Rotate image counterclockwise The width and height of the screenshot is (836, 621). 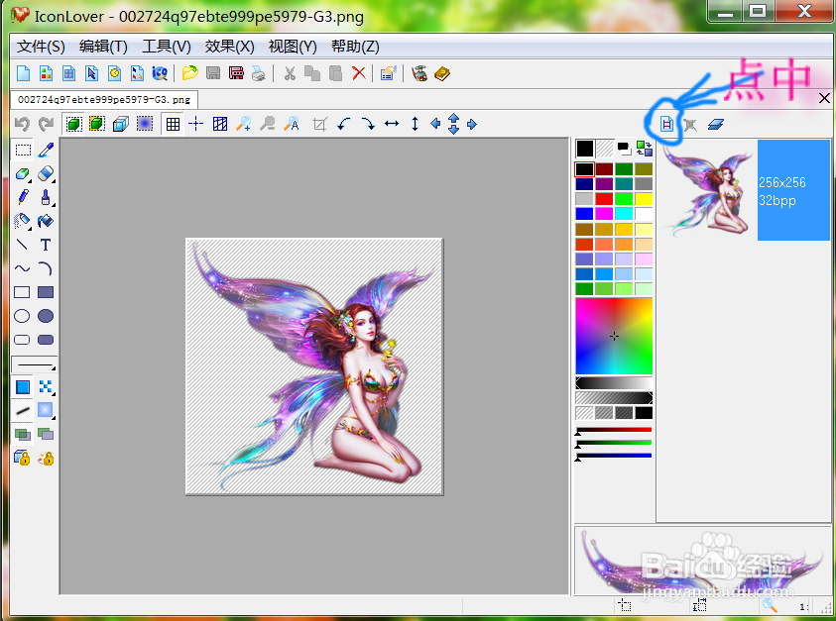click(x=344, y=124)
